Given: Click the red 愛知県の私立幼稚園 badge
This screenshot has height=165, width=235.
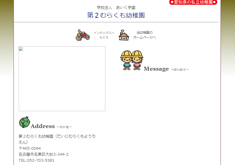Looking at the screenshot, I should (x=193, y=2).
